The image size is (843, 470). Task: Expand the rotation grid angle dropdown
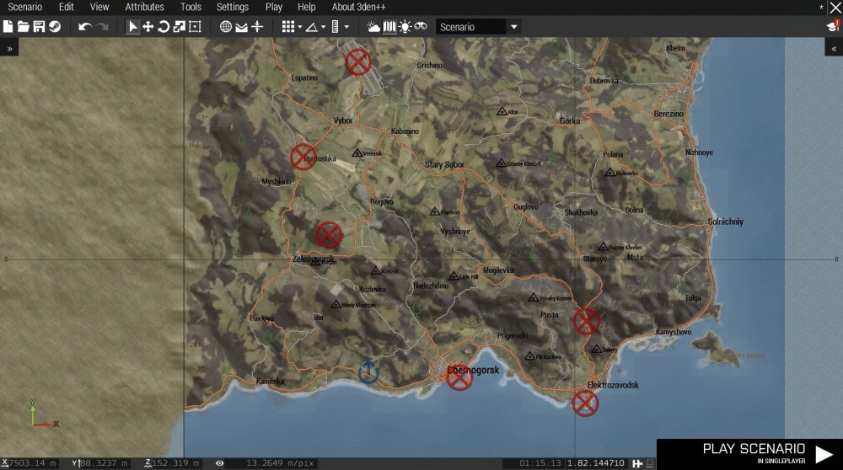[323, 27]
